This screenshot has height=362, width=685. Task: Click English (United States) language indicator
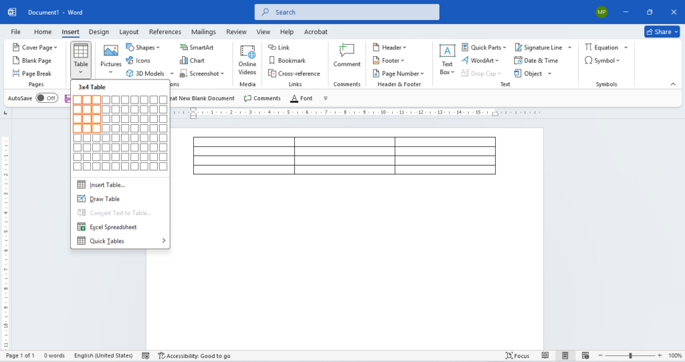104,356
